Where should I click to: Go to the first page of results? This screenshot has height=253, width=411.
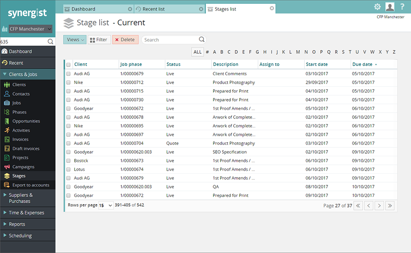tap(358, 206)
